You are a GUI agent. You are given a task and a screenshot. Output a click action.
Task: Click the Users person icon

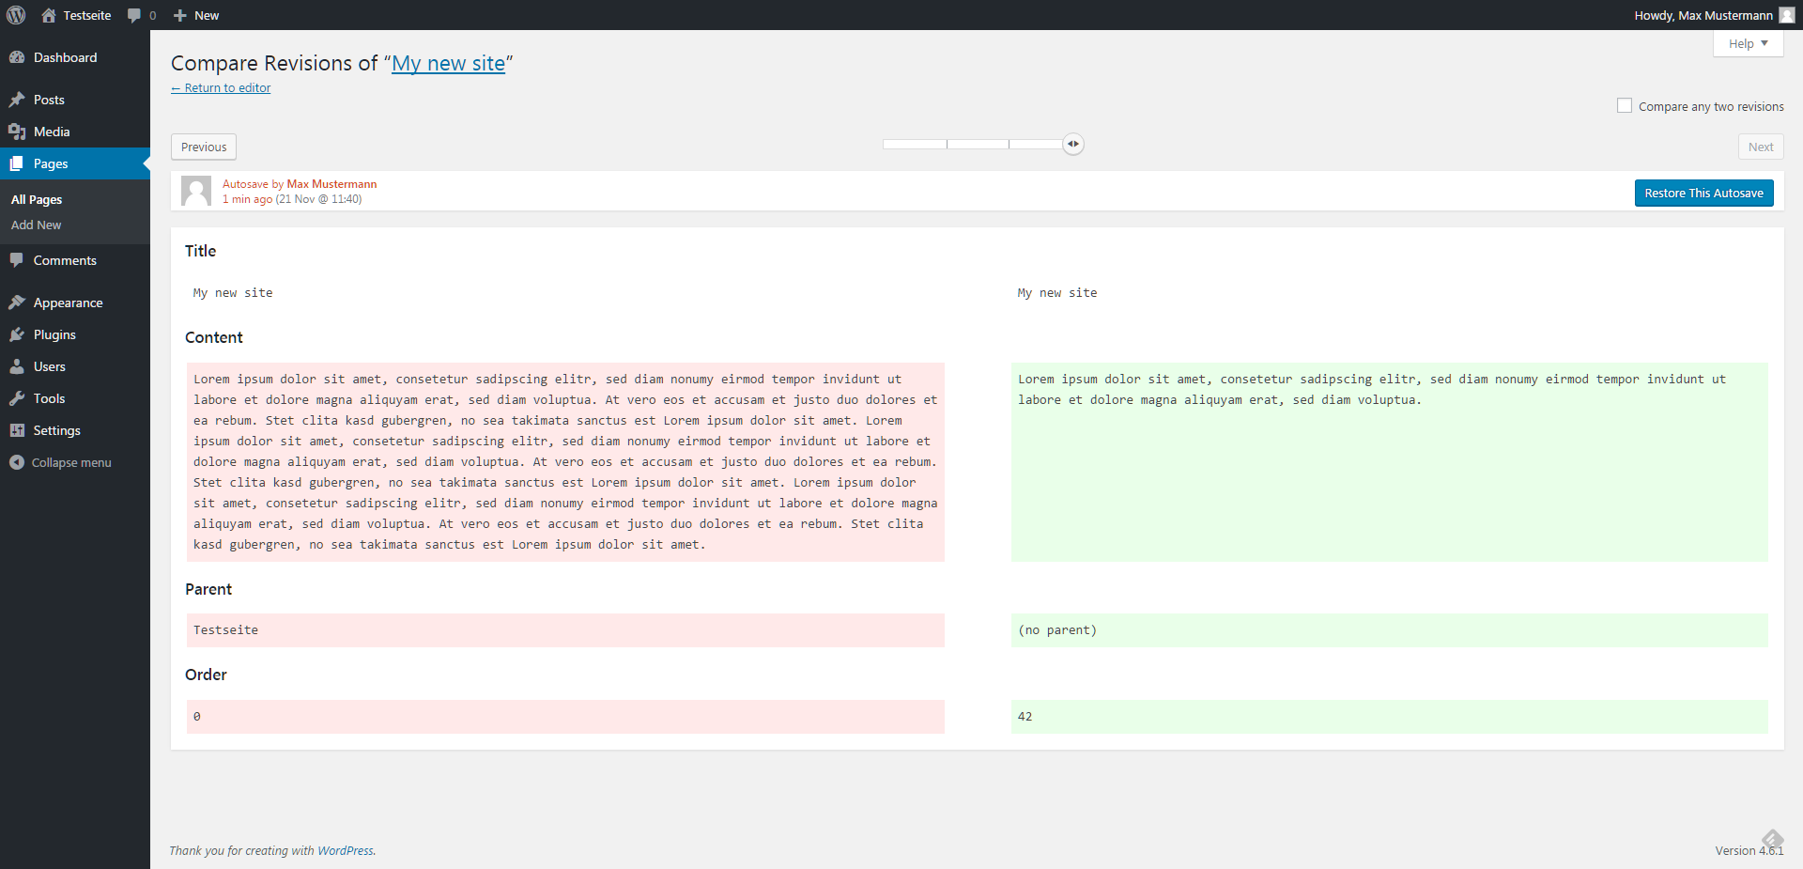point(17,366)
